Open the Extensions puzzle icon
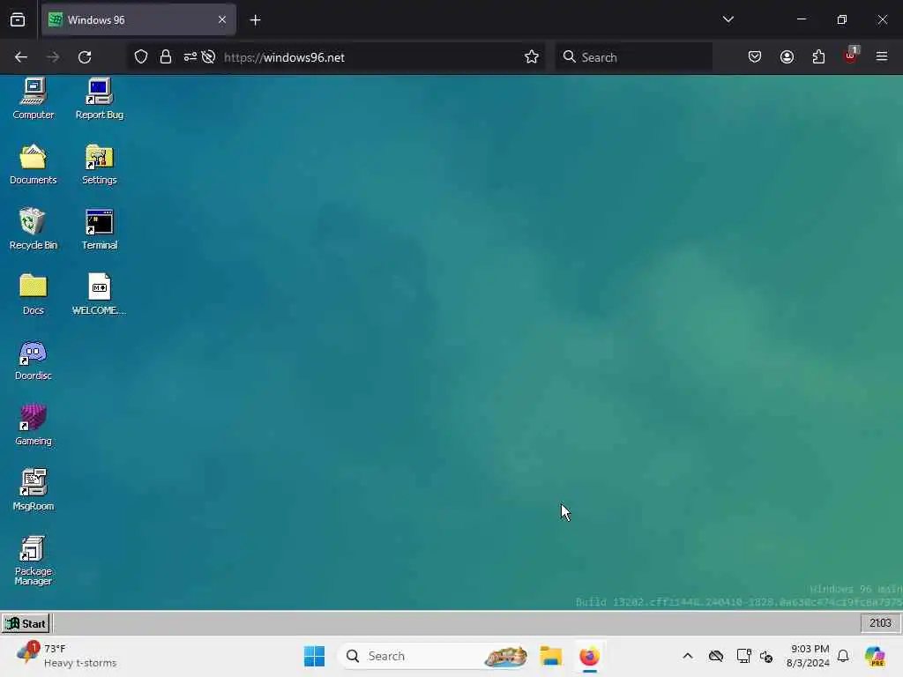 click(819, 57)
